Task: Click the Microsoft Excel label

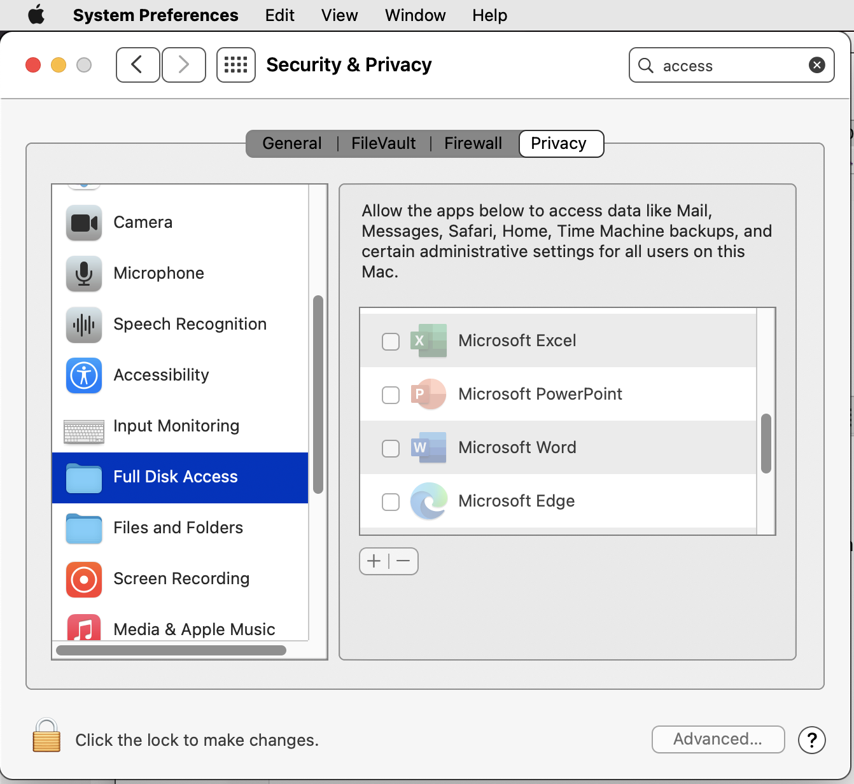Action: point(517,341)
